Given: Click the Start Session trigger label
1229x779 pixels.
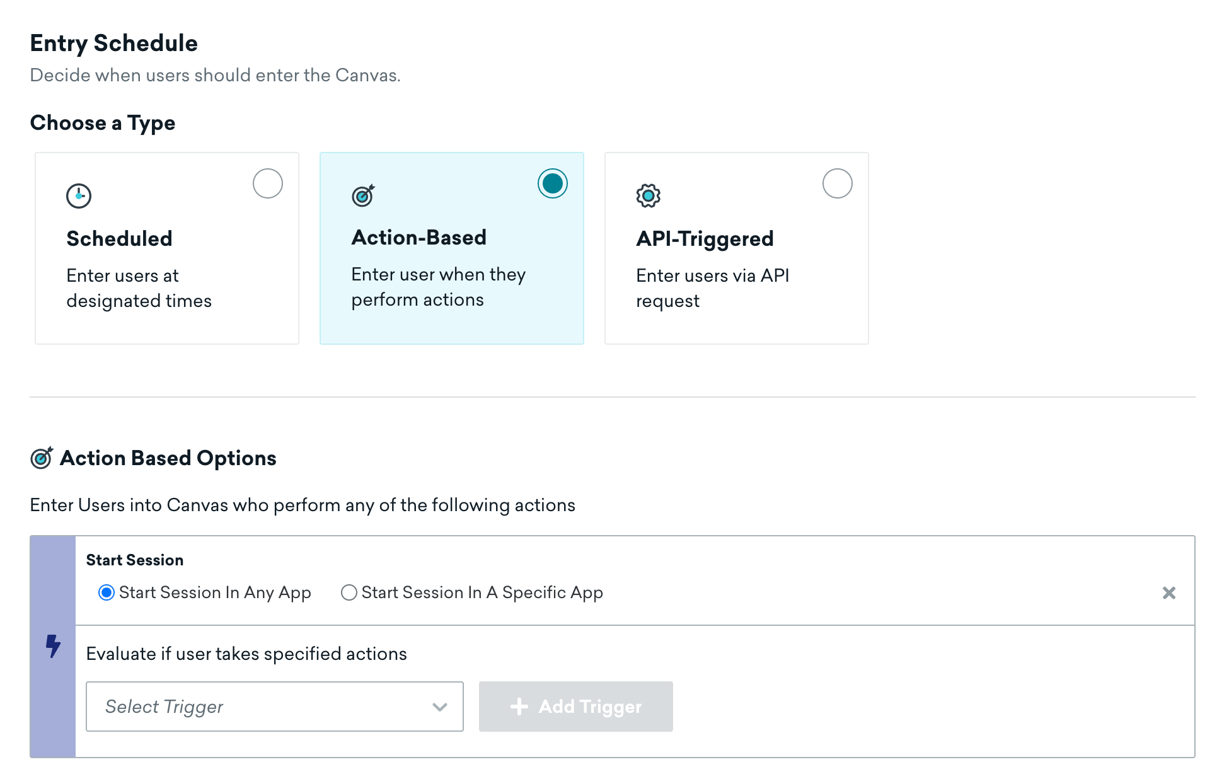Looking at the screenshot, I should [135, 560].
